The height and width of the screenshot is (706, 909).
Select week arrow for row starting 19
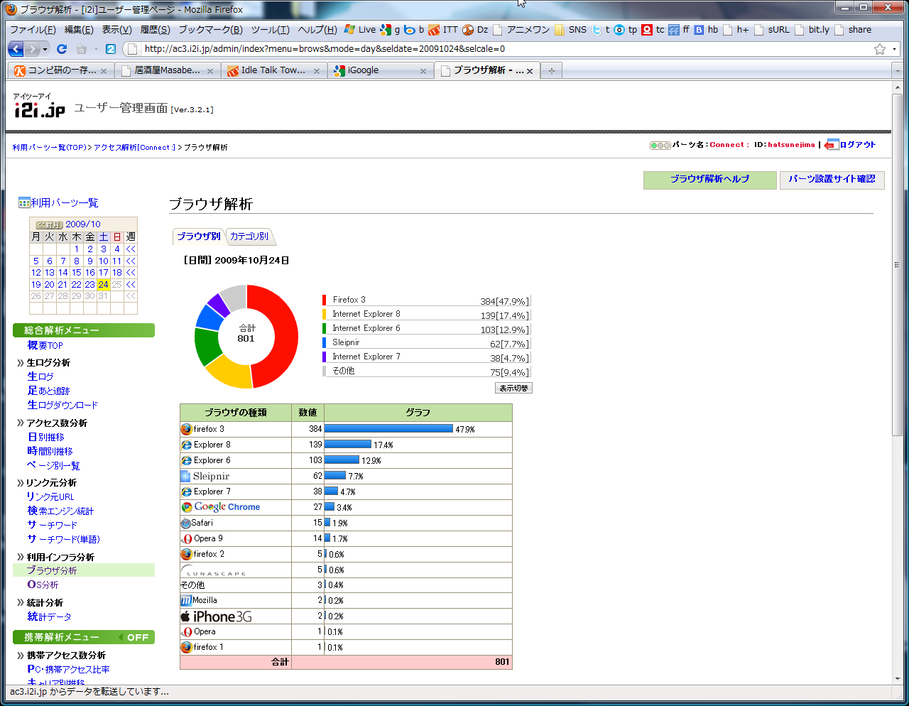pyautogui.click(x=131, y=284)
